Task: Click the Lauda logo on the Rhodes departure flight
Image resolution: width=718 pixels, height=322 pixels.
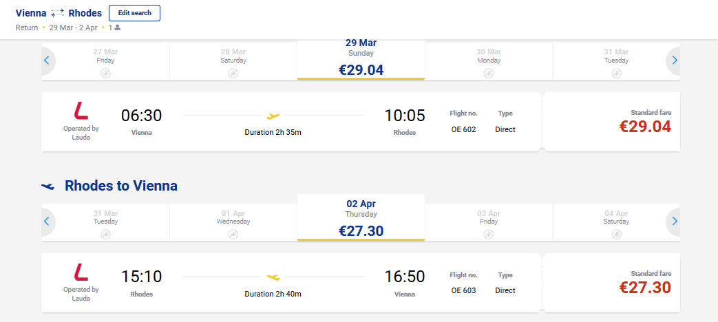Action: pyautogui.click(x=81, y=272)
